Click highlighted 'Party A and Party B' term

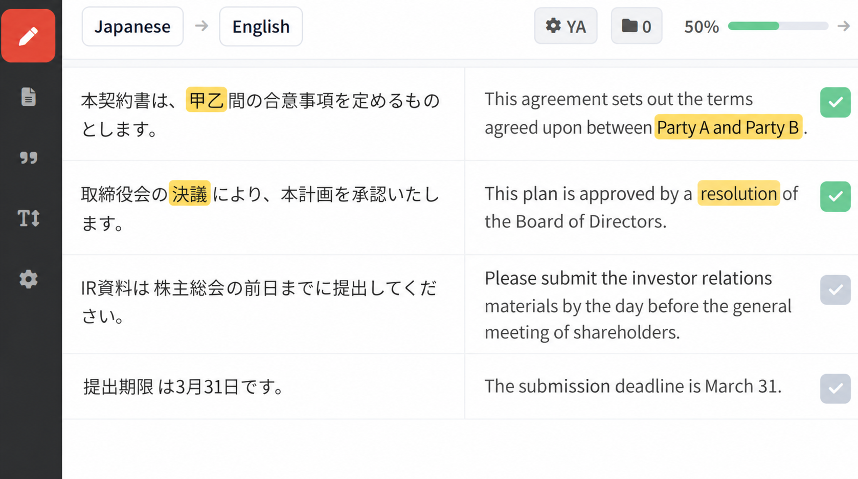coord(728,127)
